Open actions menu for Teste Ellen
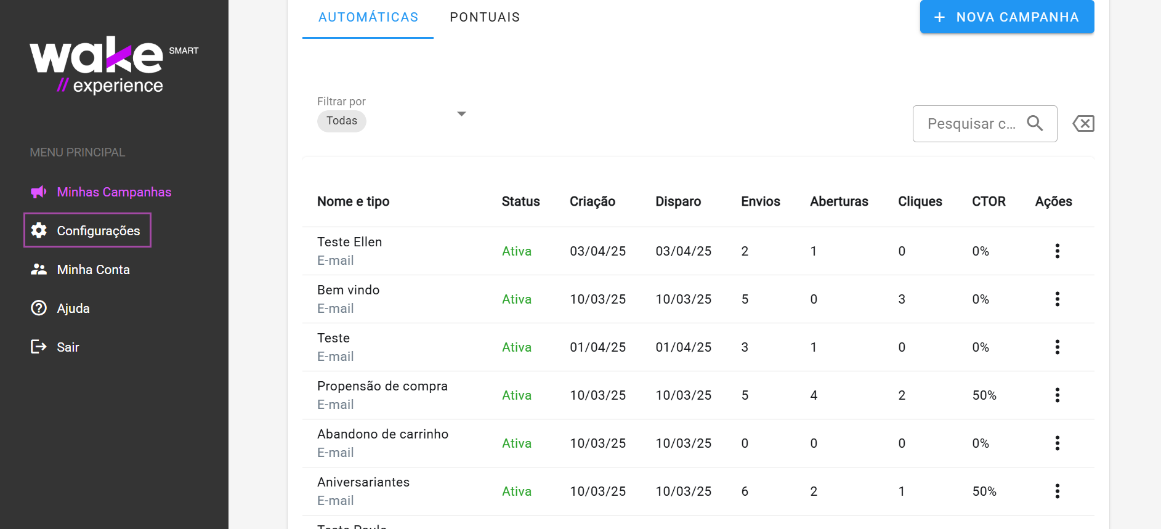Viewport: 1161px width, 529px height. tap(1057, 251)
